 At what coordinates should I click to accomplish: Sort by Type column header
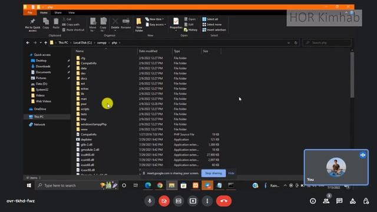(187, 51)
